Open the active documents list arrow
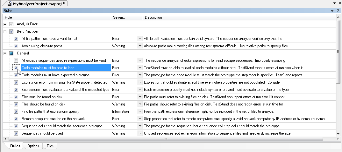The image size is (342, 152). [334, 3]
